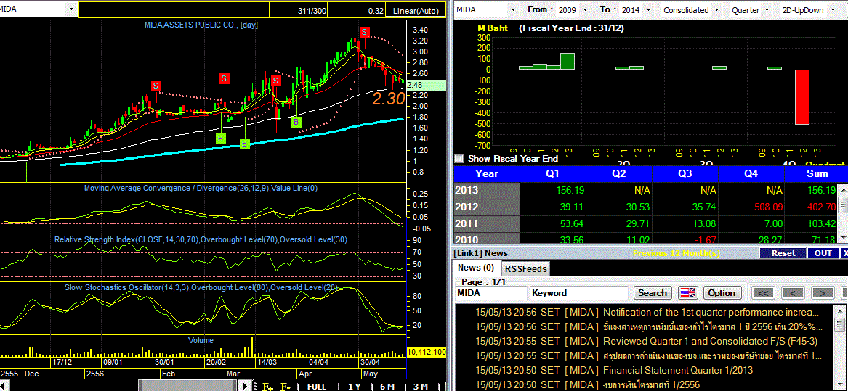Click the red -500 bar in earnings chart

[802, 97]
